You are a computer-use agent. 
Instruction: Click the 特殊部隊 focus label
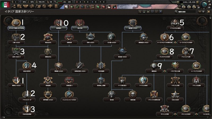[48, 85]
